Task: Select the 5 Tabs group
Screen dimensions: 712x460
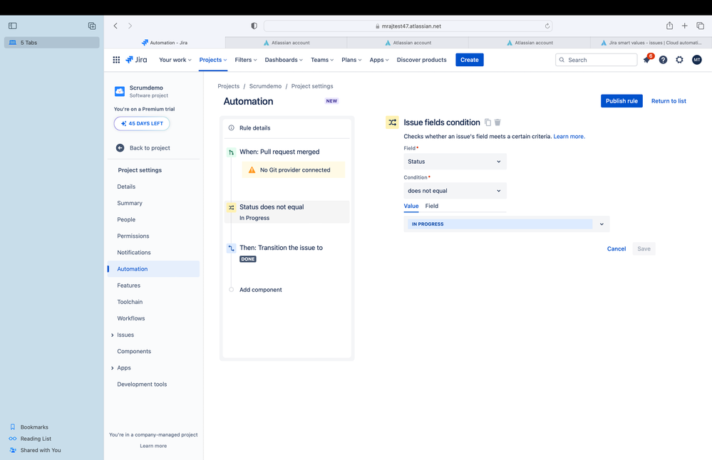Action: [x=52, y=43]
